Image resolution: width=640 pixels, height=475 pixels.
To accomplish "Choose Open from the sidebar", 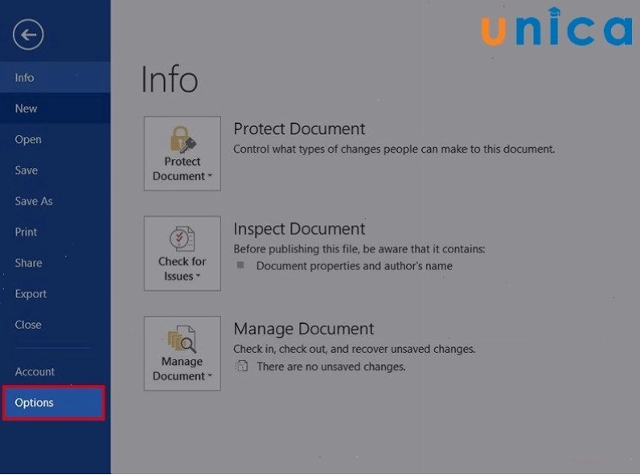I will pyautogui.click(x=55, y=140).
